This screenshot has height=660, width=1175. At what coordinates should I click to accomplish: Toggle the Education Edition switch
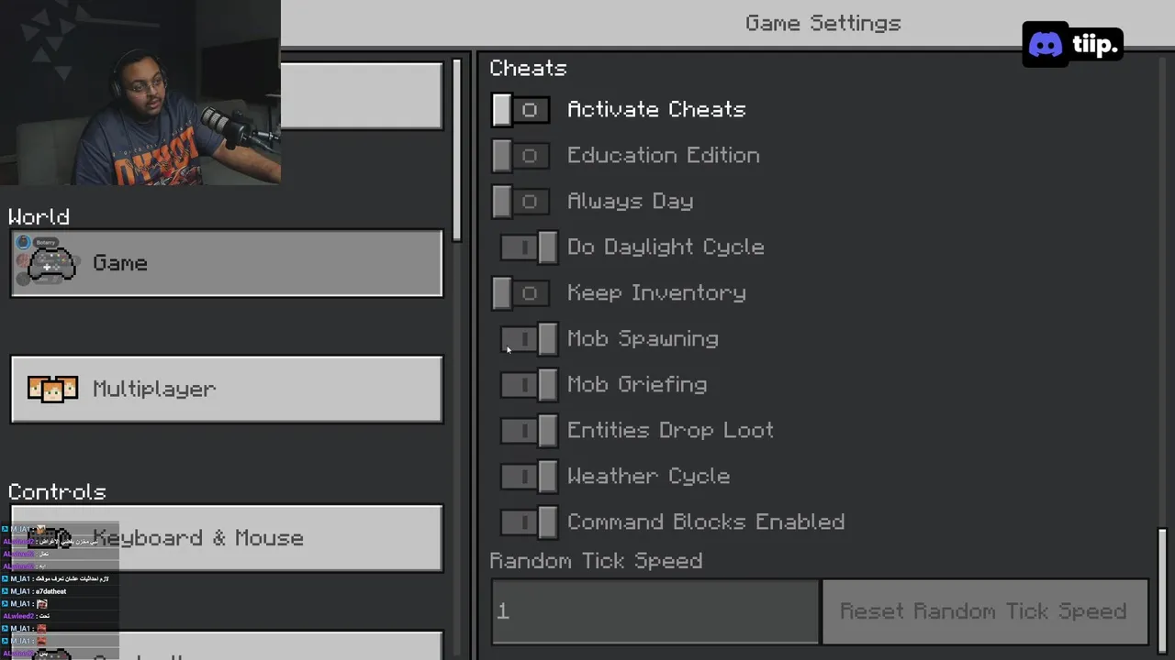coord(521,156)
